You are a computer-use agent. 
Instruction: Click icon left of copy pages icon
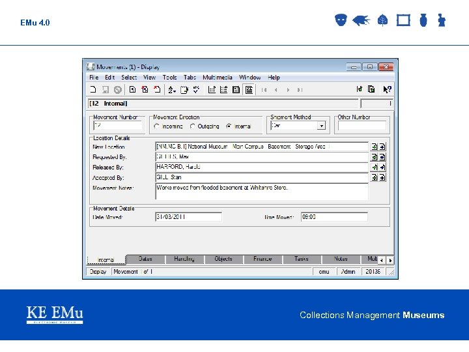pyautogui.click(x=359, y=89)
